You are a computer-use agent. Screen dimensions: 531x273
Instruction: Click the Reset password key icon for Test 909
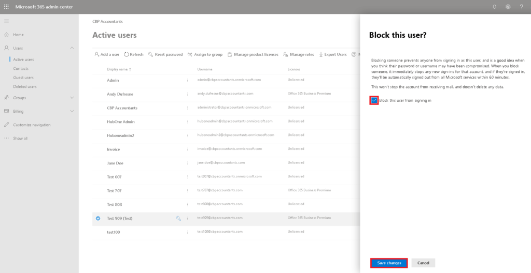(178, 218)
